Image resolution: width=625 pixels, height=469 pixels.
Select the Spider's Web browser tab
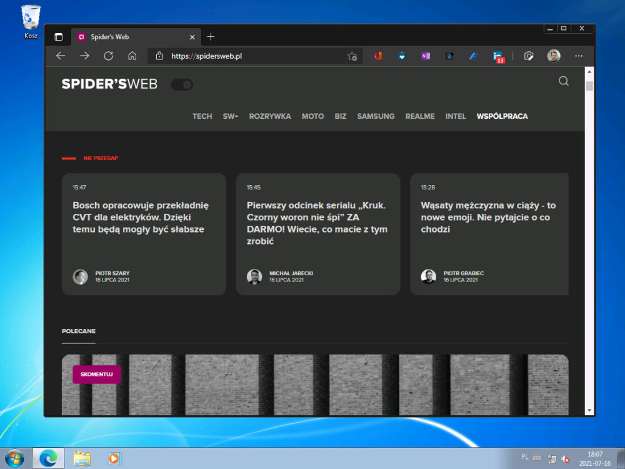coord(136,37)
